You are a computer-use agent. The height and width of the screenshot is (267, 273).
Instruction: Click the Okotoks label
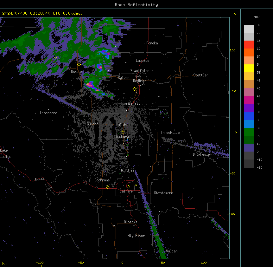tap(130, 222)
